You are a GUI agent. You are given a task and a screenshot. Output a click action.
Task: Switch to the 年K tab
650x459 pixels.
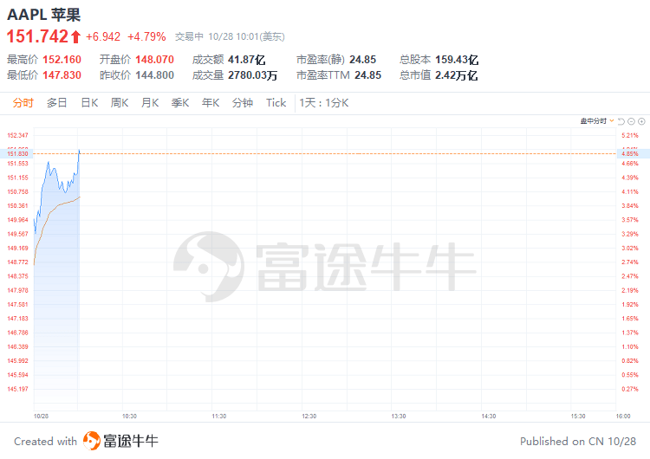211,103
